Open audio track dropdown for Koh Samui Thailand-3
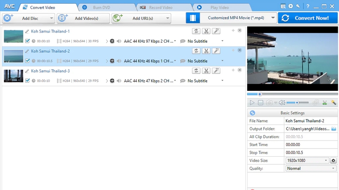339x190 pixels. pyautogui.click(x=175, y=81)
